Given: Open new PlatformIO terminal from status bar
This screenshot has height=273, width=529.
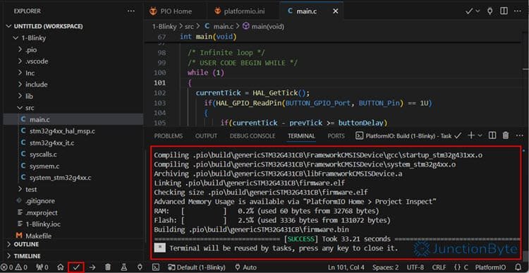Looking at the screenshot, I should 156,267.
